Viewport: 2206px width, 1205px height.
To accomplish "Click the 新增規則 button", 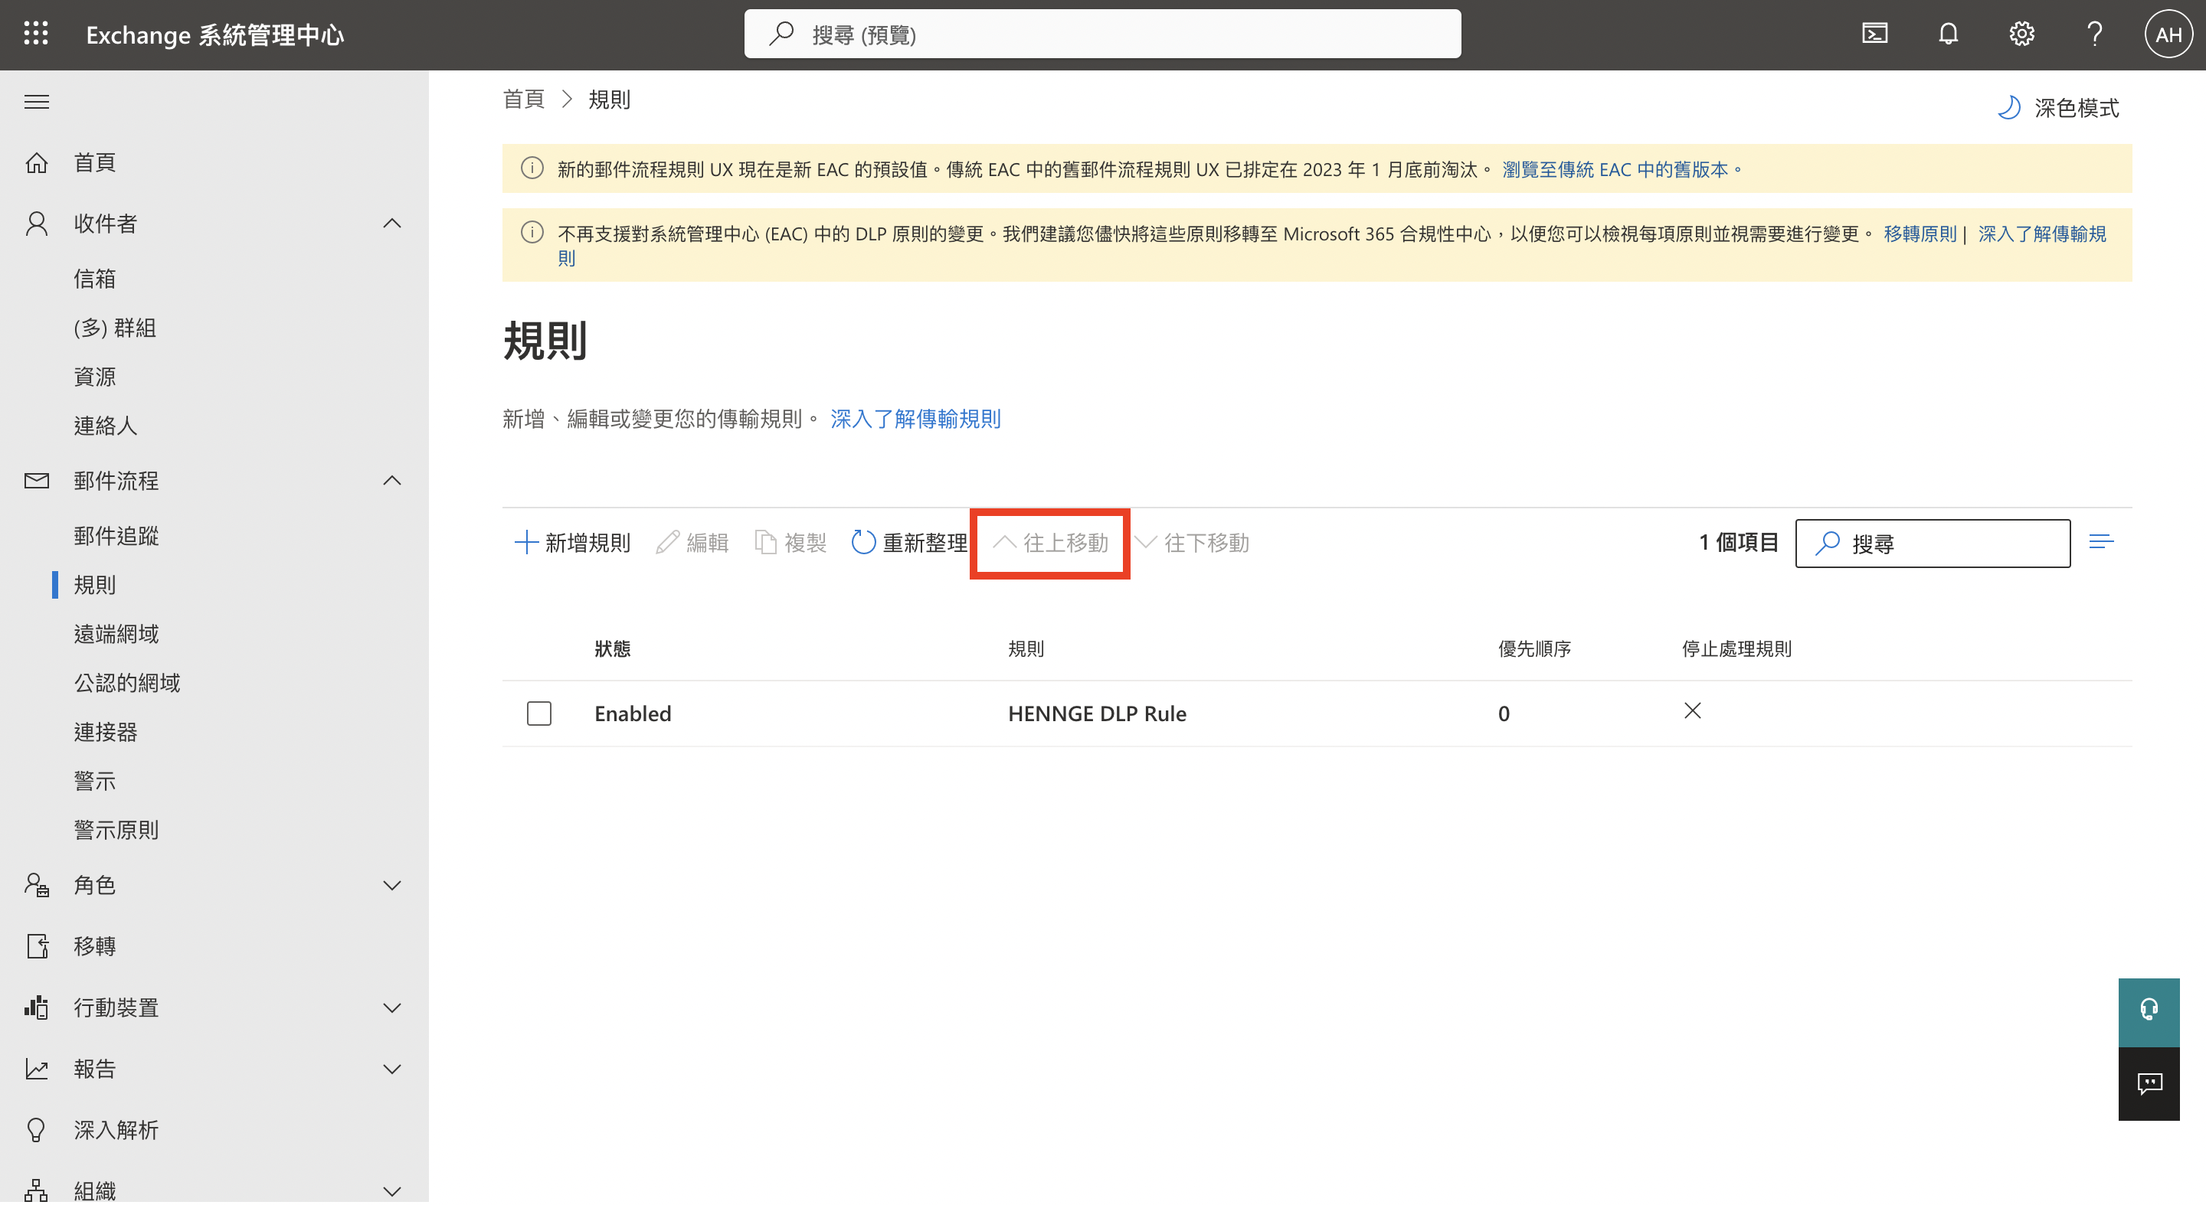I will point(572,543).
